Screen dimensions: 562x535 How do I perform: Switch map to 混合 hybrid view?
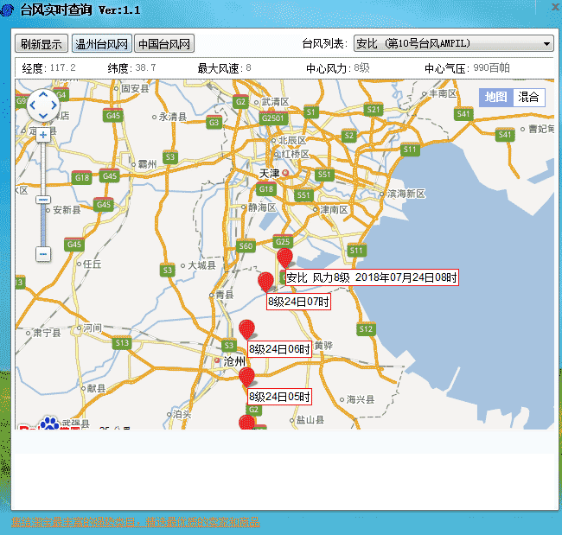(528, 97)
